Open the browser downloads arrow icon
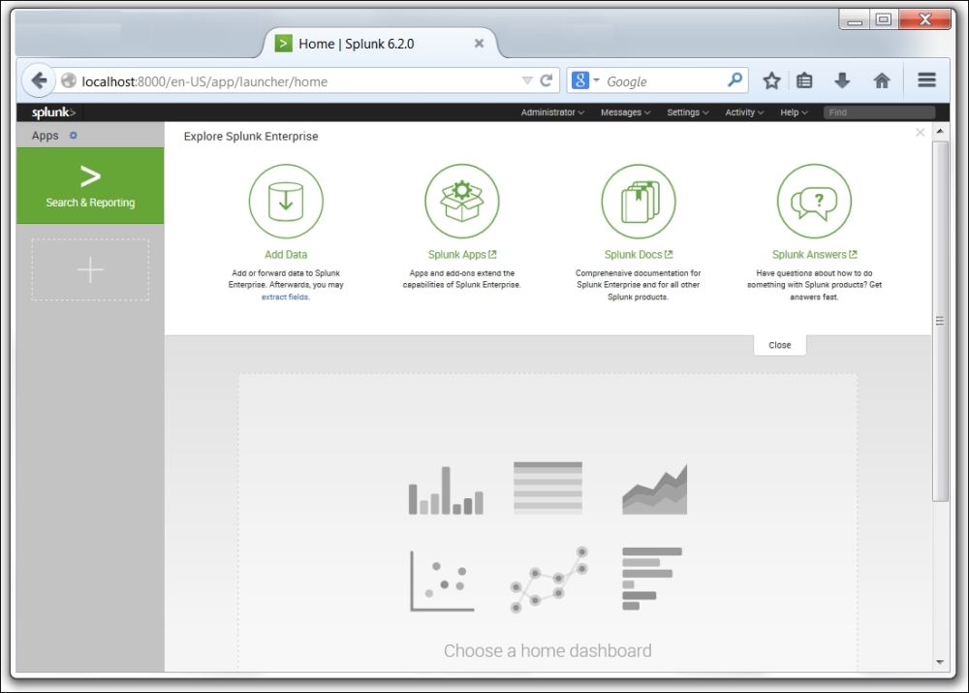This screenshot has width=969, height=693. click(842, 81)
